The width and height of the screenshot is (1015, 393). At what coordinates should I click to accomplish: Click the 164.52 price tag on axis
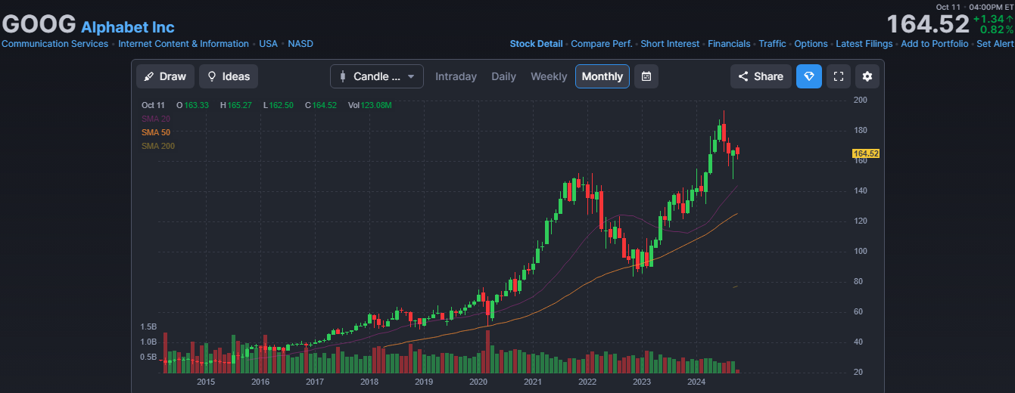865,153
